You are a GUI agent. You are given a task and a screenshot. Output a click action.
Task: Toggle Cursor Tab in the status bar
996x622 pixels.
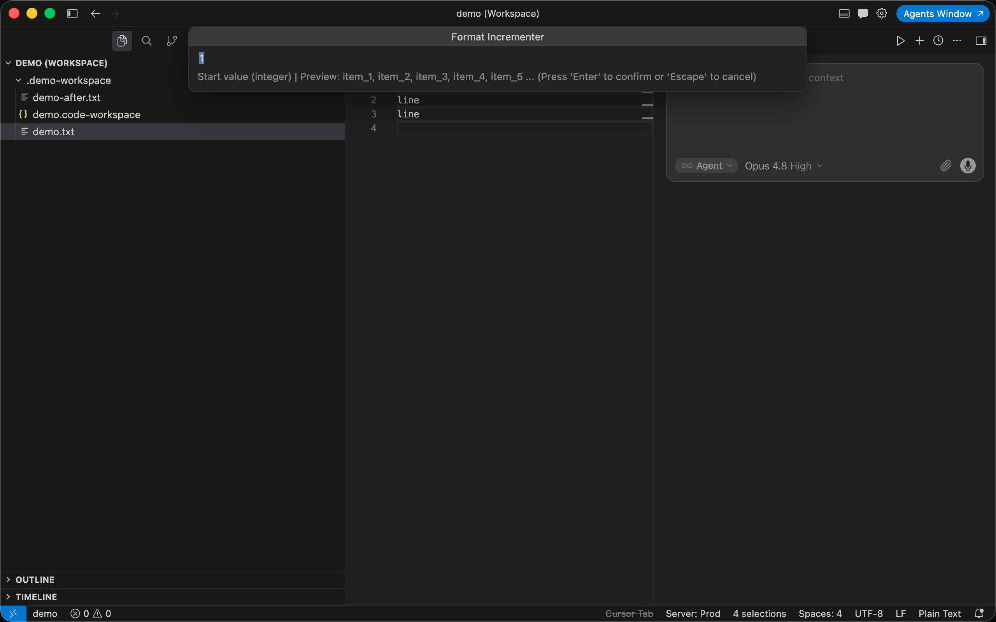pyautogui.click(x=629, y=613)
